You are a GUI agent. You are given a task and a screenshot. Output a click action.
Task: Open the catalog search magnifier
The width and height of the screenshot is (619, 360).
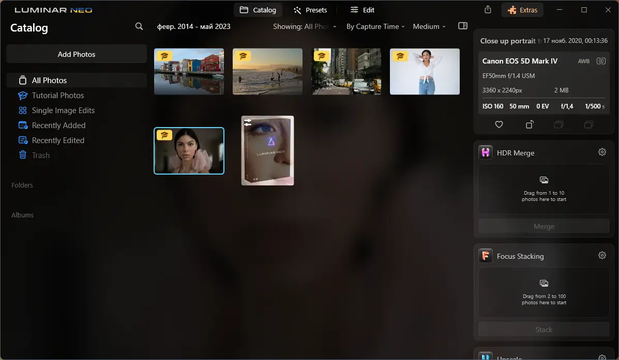pyautogui.click(x=139, y=26)
